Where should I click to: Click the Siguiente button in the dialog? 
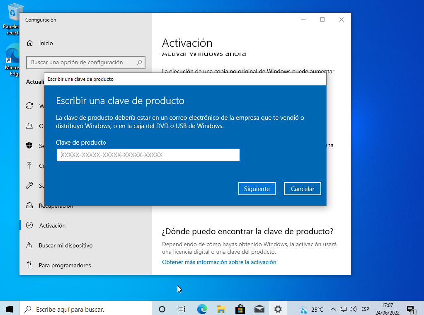(257, 189)
